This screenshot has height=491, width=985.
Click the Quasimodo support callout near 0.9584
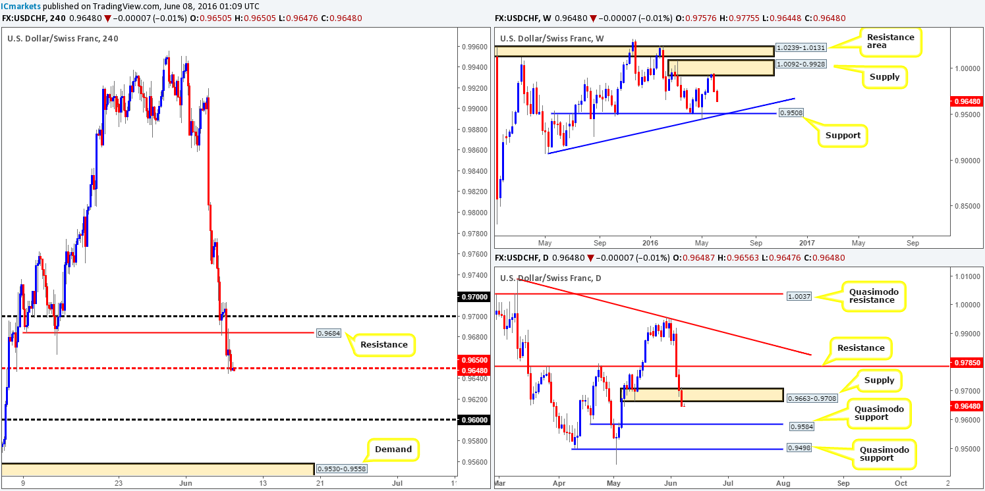tap(880, 412)
